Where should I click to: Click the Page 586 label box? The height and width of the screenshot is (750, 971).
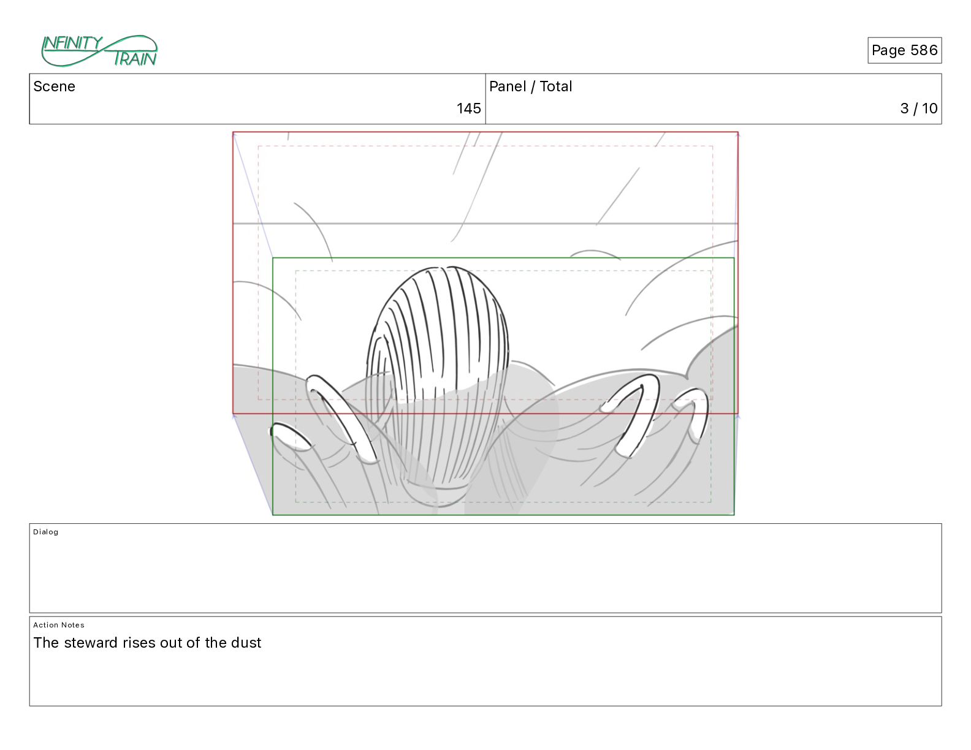pos(904,50)
